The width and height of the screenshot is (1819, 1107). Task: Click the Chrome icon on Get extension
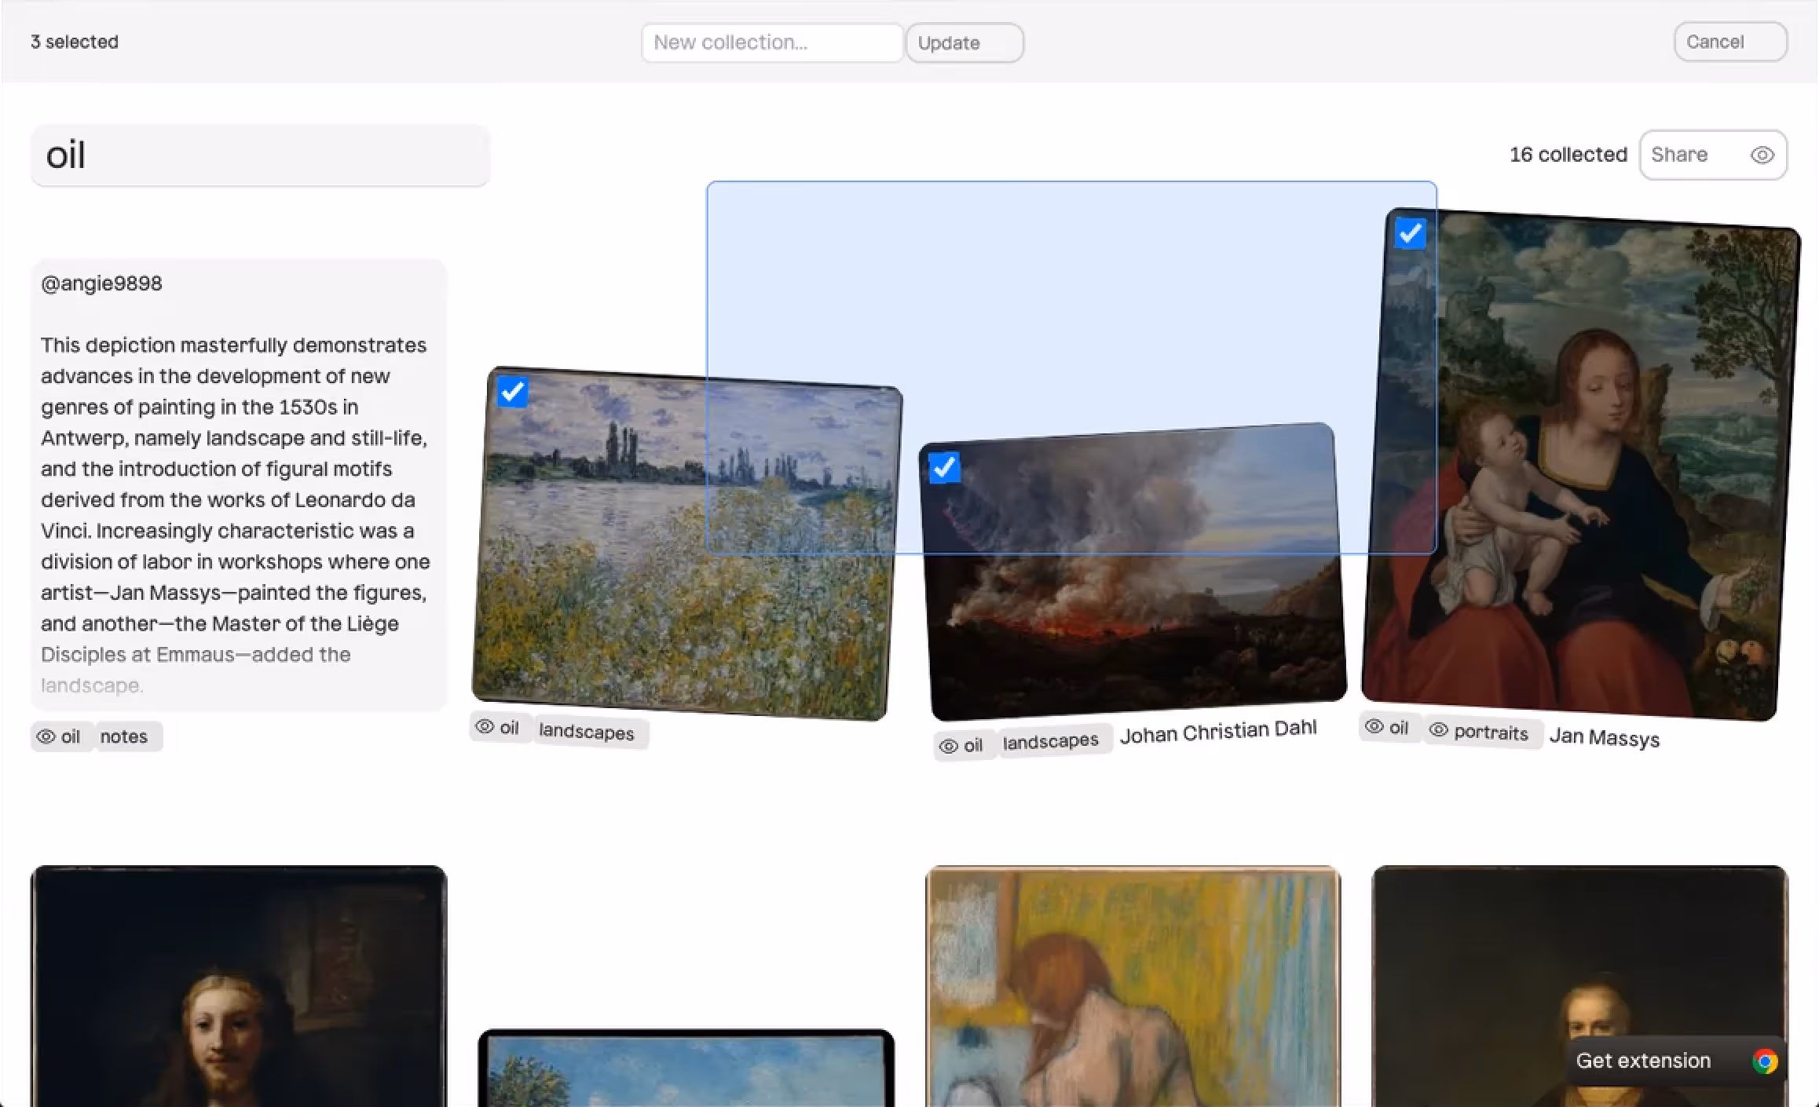(1764, 1061)
